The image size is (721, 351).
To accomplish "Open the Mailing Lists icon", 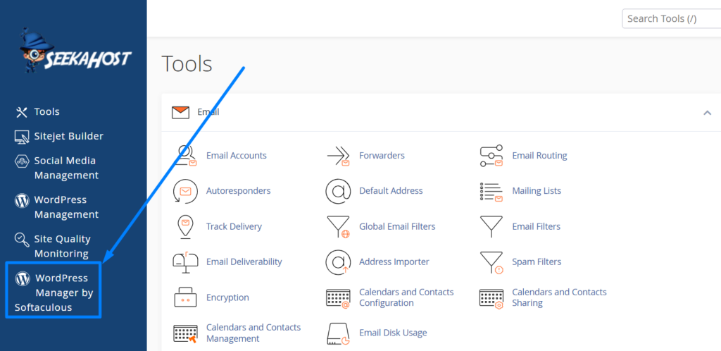I will click(491, 192).
